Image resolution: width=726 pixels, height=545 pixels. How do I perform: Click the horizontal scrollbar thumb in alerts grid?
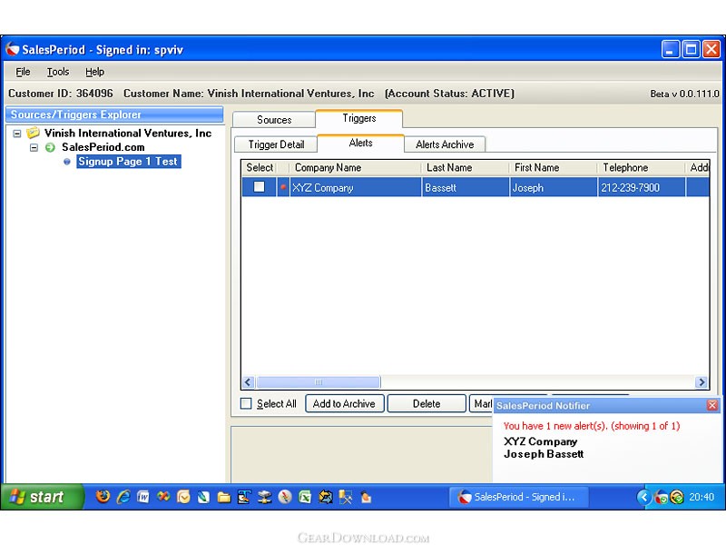(x=319, y=382)
